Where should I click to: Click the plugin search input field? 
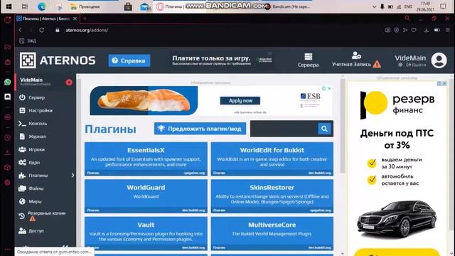[x=284, y=129]
